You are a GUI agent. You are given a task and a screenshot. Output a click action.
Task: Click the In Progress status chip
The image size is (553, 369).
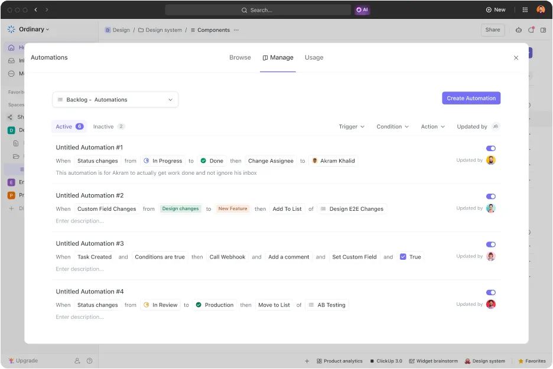click(x=162, y=161)
